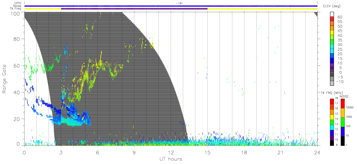Click the 3 tick label on UT axis
This screenshot has height=165, width=357.
tap(61, 152)
